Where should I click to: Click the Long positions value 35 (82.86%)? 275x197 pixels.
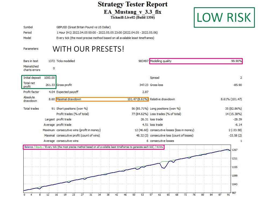[233, 109]
